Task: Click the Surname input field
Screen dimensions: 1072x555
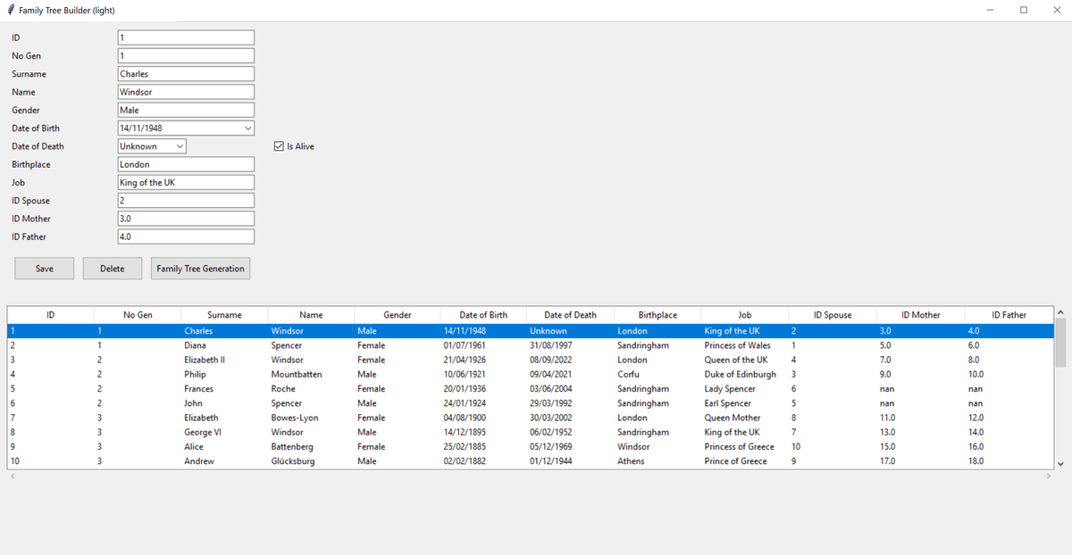Action: (186, 74)
